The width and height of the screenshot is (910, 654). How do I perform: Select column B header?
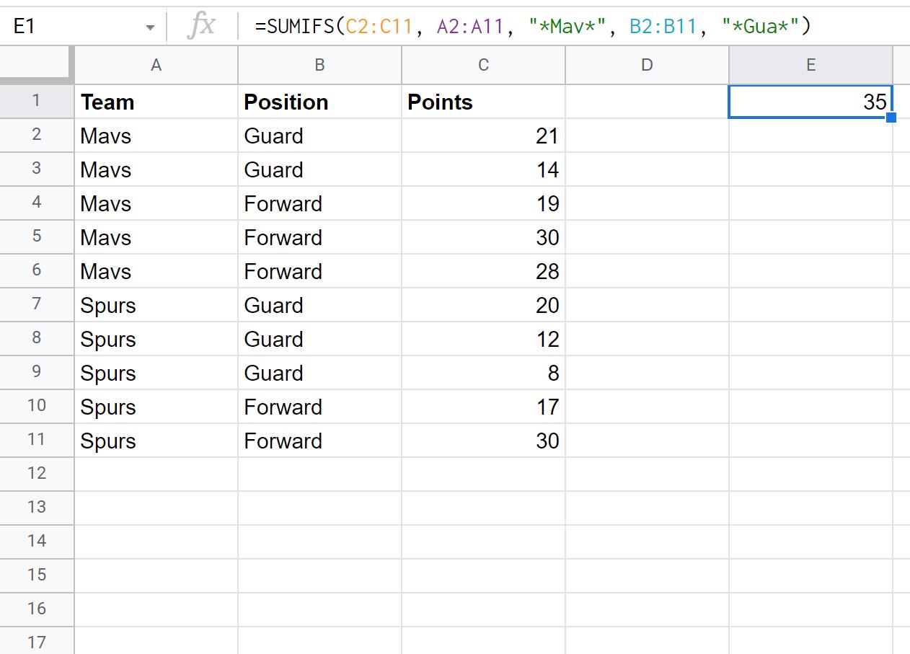click(x=319, y=65)
